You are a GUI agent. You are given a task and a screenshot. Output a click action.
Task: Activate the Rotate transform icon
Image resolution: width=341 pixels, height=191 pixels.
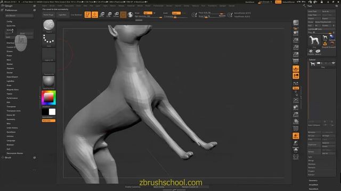pos(116,15)
